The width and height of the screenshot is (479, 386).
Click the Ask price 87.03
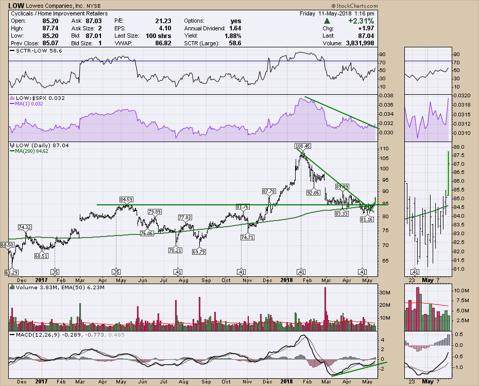pos(93,21)
